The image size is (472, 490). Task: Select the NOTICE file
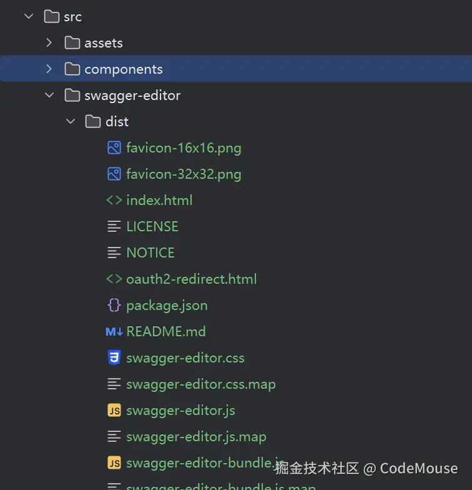150,252
